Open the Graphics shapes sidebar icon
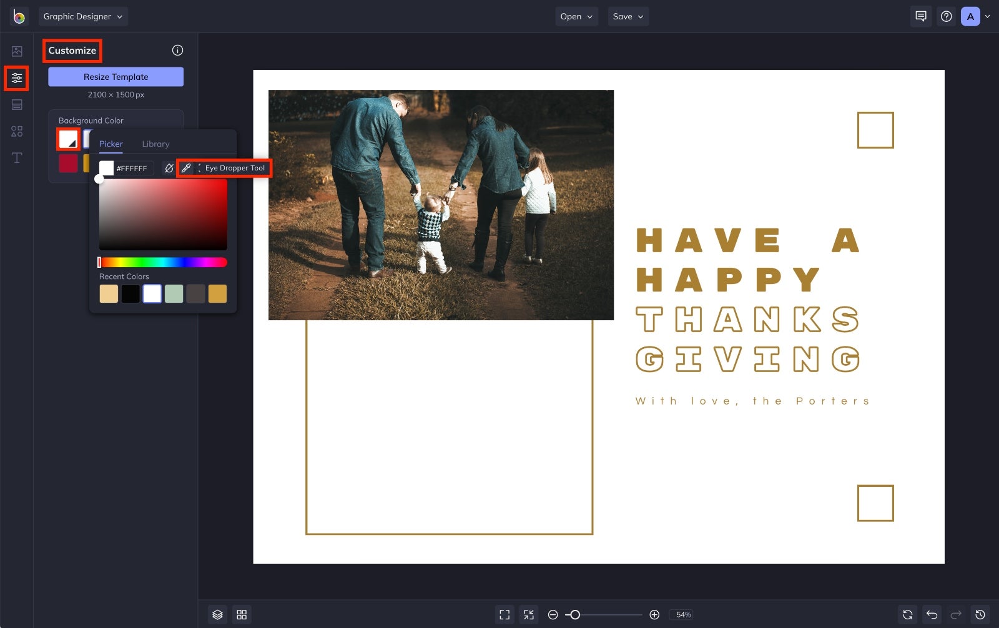Image resolution: width=999 pixels, height=628 pixels. click(17, 131)
